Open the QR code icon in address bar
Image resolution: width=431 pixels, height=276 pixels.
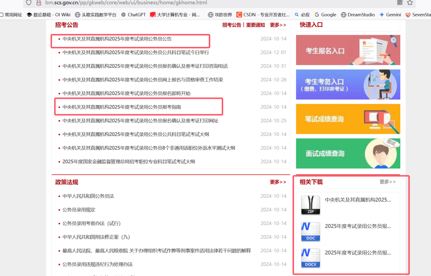400,3
